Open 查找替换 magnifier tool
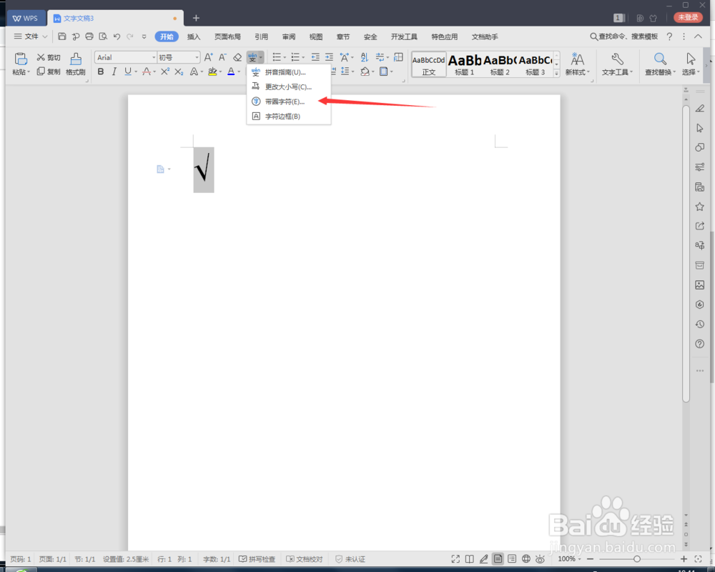Image resolution: width=715 pixels, height=572 pixels. click(x=660, y=64)
